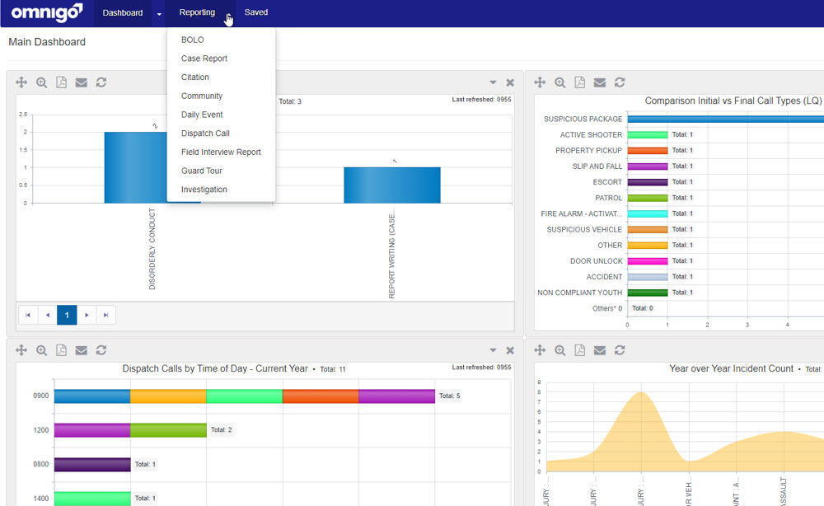Zoom into the Comparison Initial vs Final chart
The height and width of the screenshot is (506, 824).
(559, 82)
